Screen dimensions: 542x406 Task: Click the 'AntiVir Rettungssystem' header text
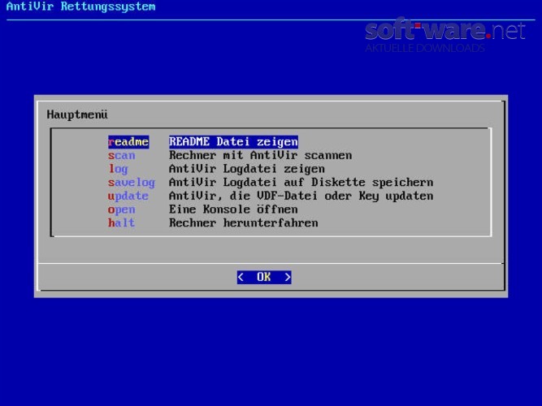pyautogui.click(x=81, y=6)
